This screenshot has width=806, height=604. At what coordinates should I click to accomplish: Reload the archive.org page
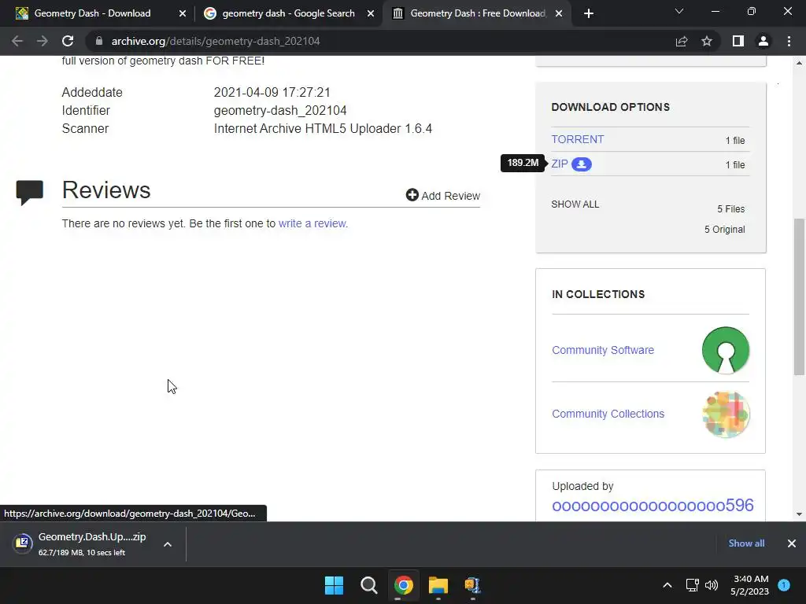pos(68,41)
